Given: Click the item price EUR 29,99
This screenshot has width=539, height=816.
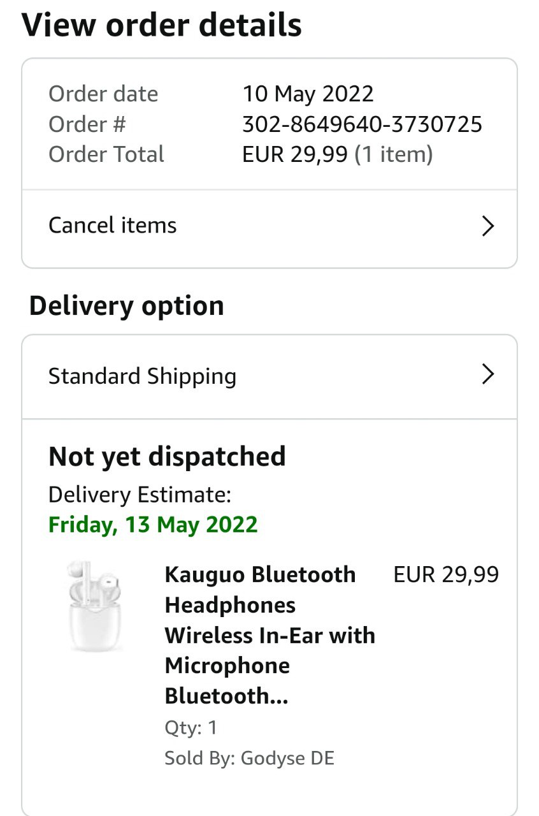Looking at the screenshot, I should 446,574.
